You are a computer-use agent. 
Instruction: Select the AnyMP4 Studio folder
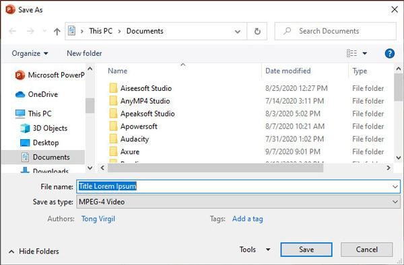point(145,101)
